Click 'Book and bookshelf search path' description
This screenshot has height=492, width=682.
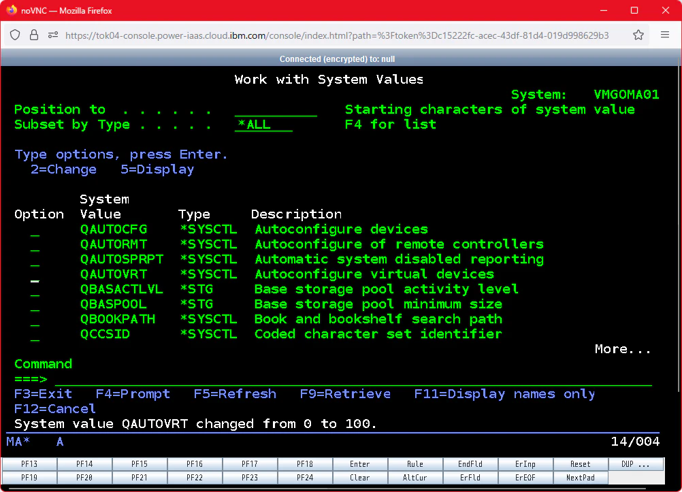coord(378,319)
